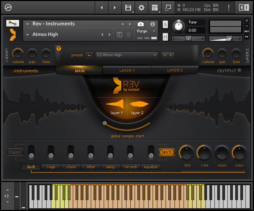This screenshot has height=211, width=254.
Task: Toggle the lo-fi effect switch
Action: [31, 152]
